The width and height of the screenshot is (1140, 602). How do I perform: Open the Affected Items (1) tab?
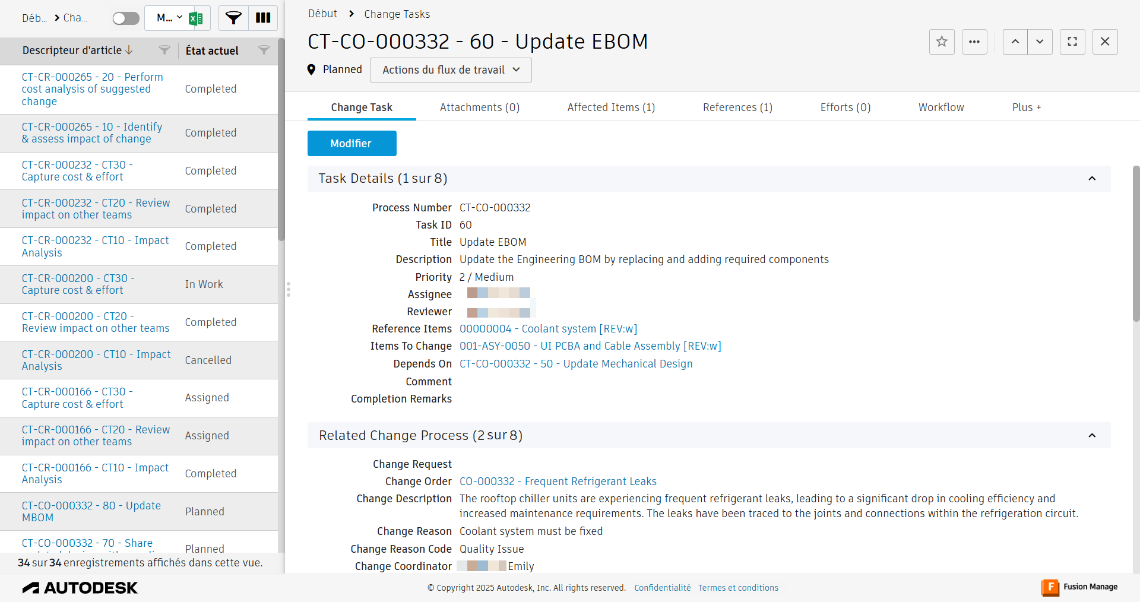[611, 107]
